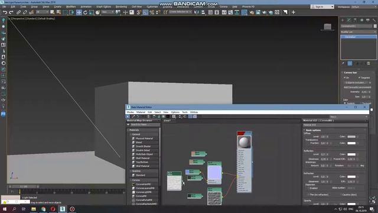
Task: Select the Link tool in main toolbar
Action: [x=18, y=12]
